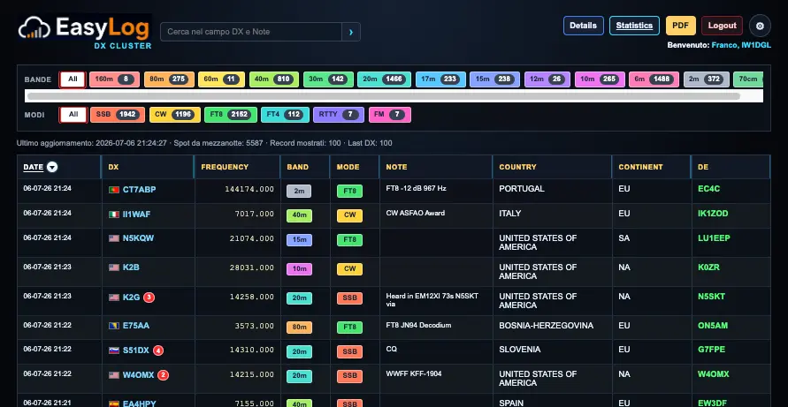788x407 pixels.
Task: Filter by 160m band
Action: pyautogui.click(x=115, y=79)
